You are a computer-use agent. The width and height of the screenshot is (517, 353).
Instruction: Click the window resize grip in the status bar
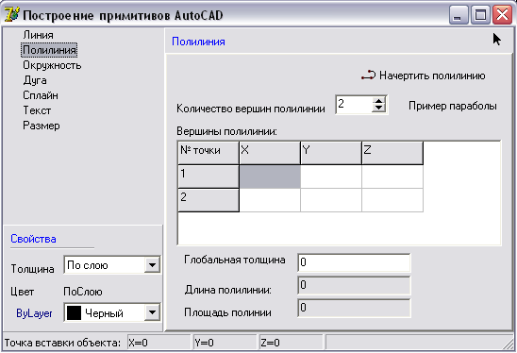tap(509, 345)
